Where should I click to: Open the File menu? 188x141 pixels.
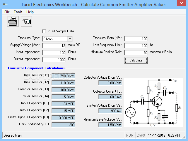click(7, 12)
